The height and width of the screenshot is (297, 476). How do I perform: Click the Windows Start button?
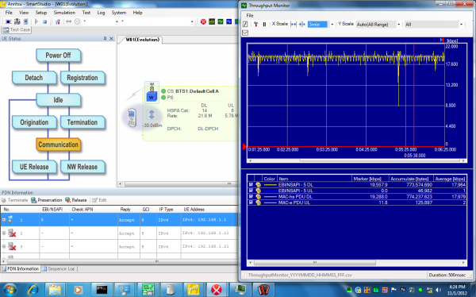tap(10, 290)
